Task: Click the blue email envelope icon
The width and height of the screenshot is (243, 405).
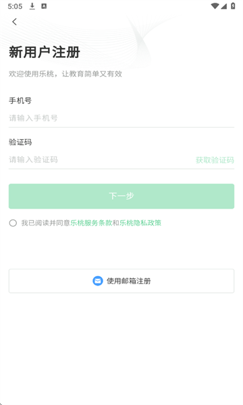Action: point(98,281)
